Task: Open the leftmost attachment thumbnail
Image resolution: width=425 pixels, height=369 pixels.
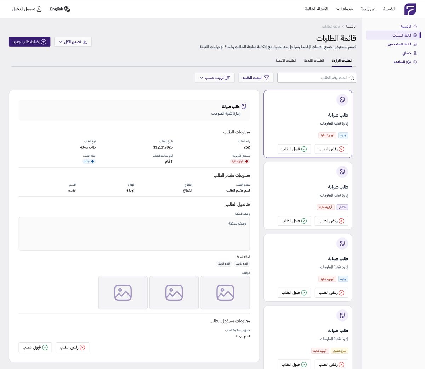Action: tap(123, 293)
